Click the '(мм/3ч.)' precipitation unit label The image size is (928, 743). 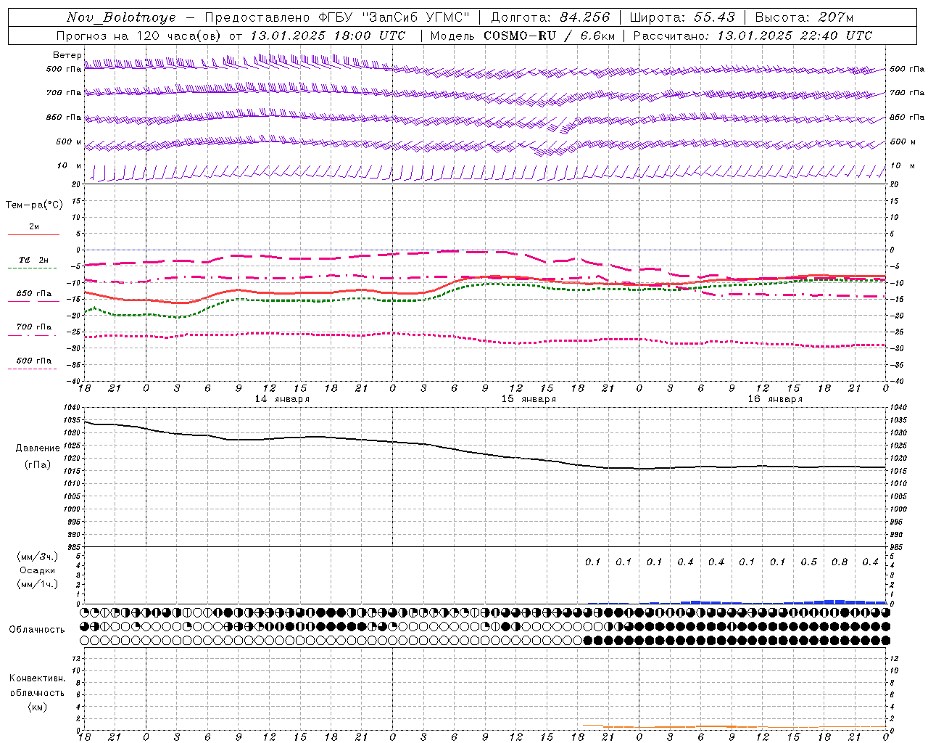38,557
